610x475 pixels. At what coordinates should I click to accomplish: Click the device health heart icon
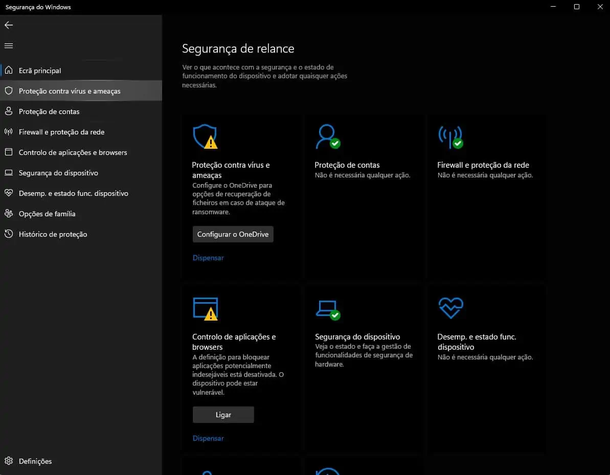450,307
